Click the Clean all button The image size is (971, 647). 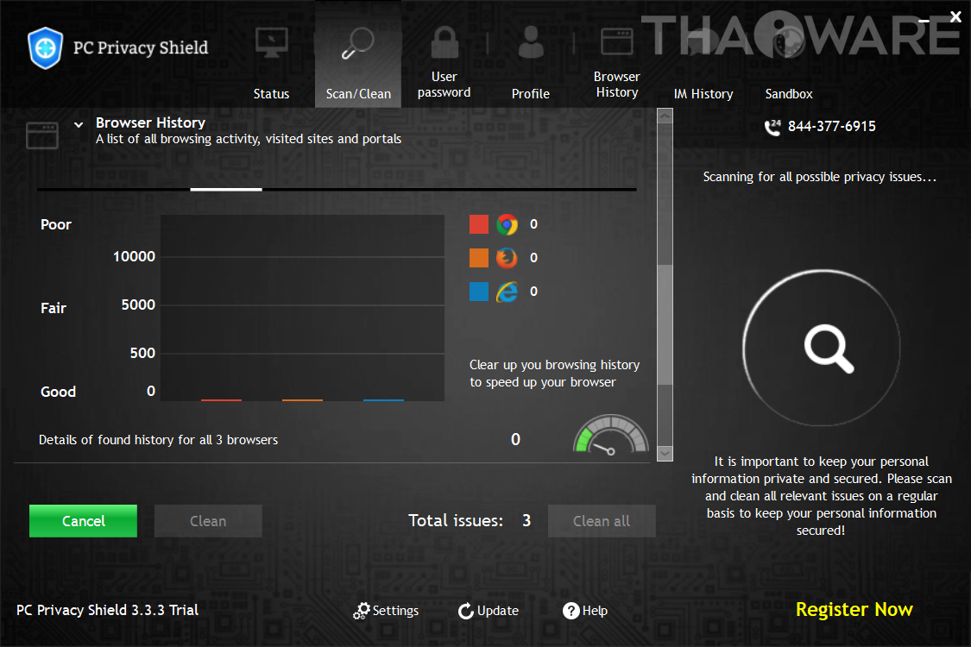[x=602, y=521]
